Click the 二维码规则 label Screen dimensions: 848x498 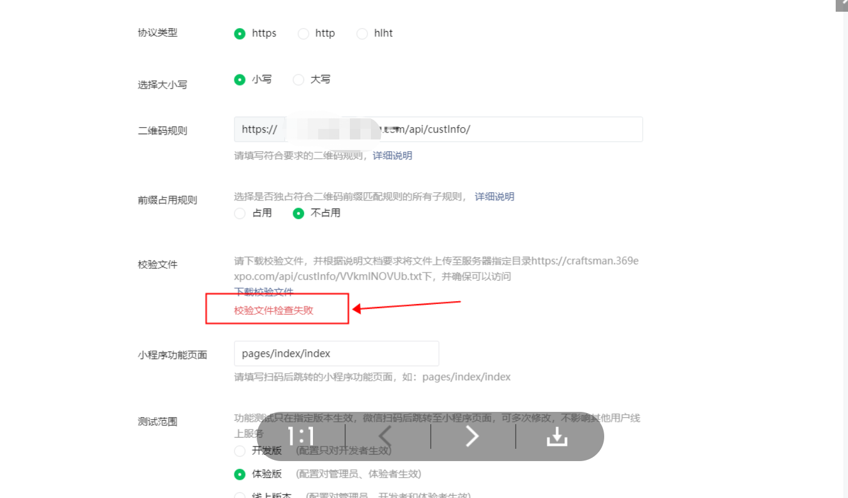(162, 131)
